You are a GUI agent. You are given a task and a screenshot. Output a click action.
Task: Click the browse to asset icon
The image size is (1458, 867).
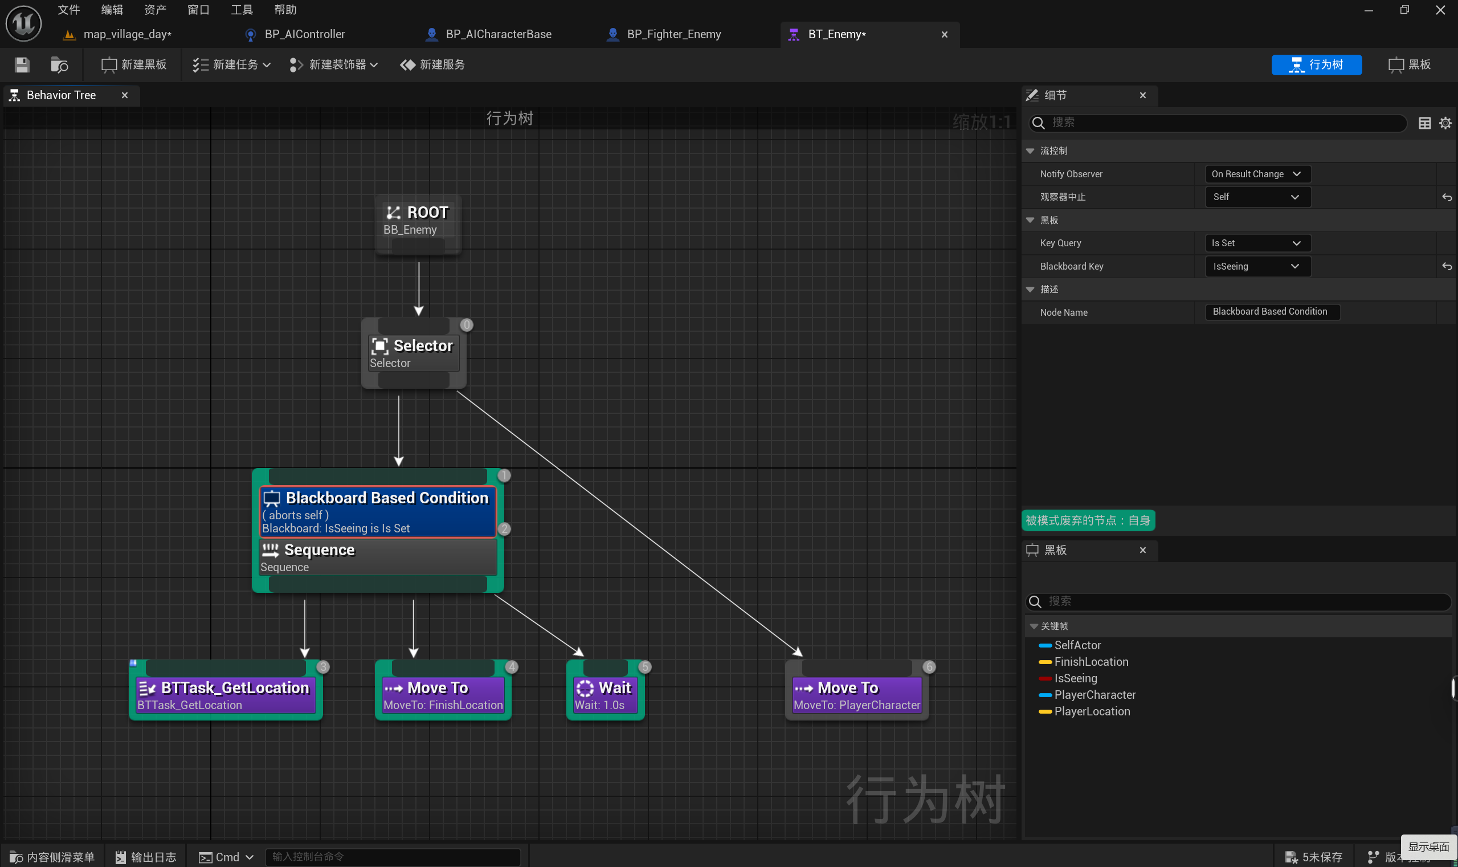[59, 64]
